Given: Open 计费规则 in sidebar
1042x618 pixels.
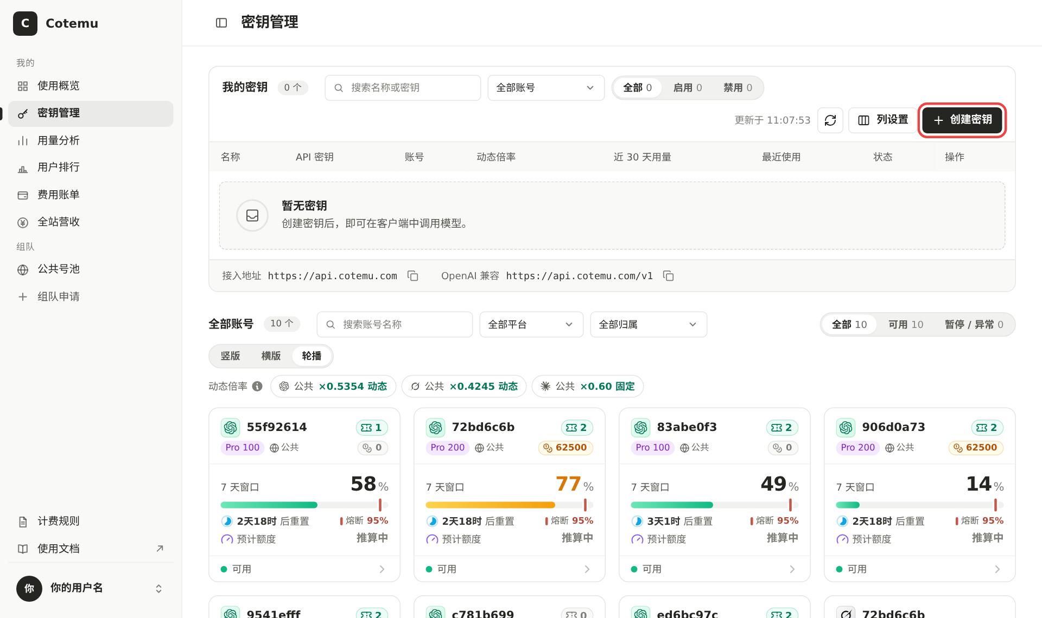Looking at the screenshot, I should (x=91, y=522).
